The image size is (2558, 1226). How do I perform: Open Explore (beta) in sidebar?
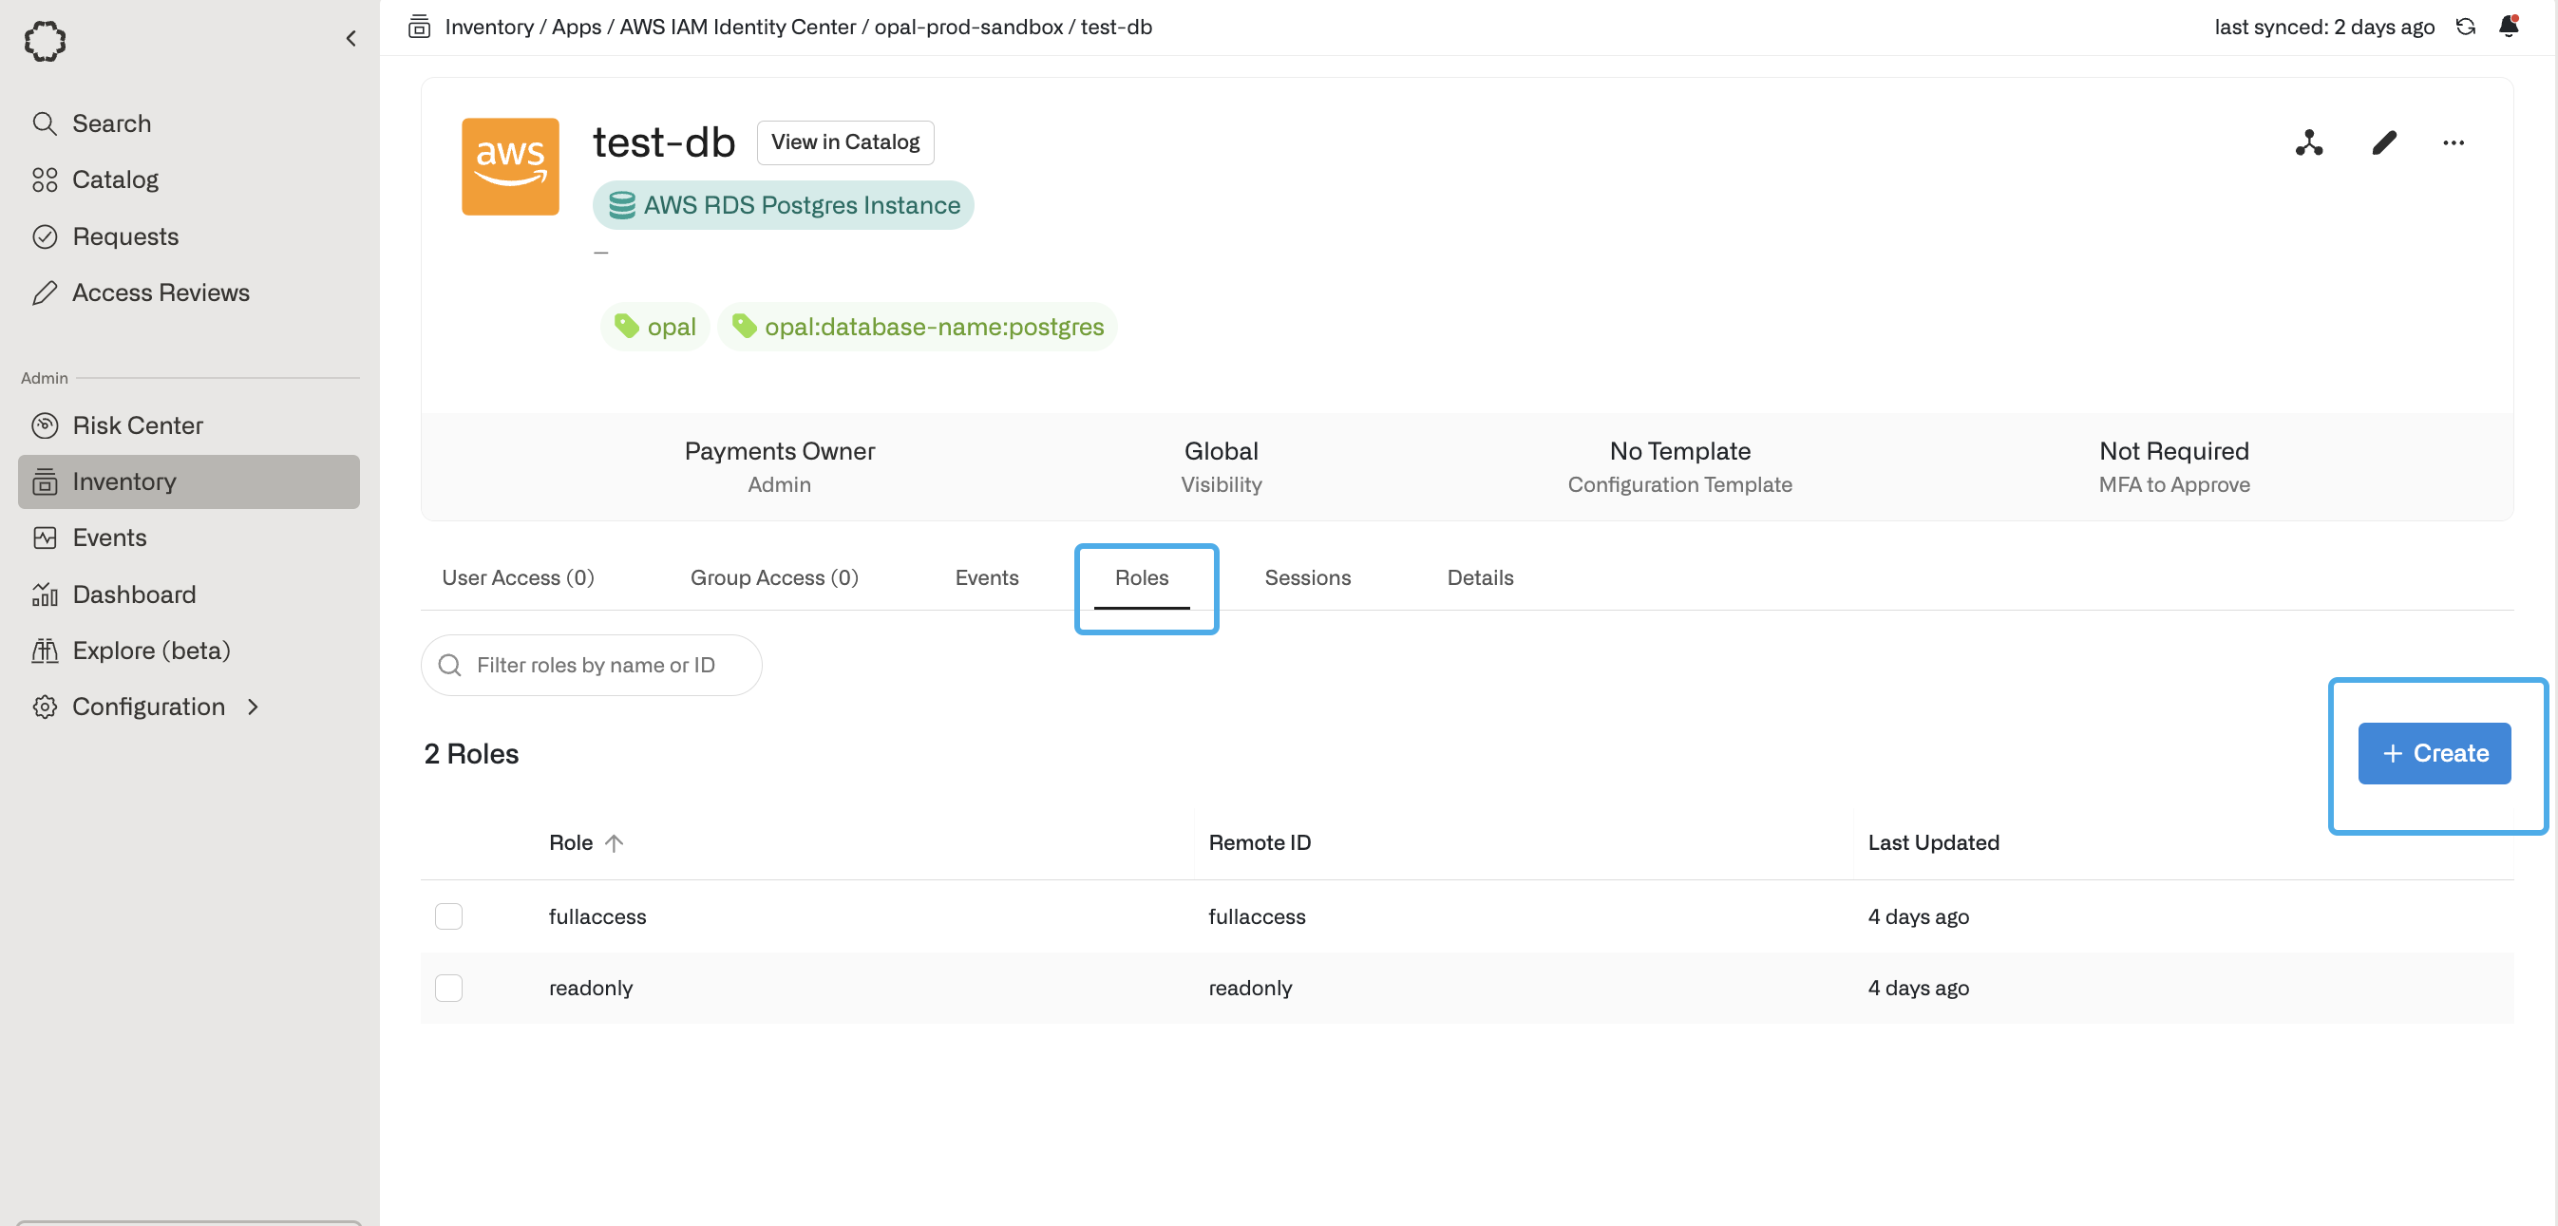click(x=151, y=651)
